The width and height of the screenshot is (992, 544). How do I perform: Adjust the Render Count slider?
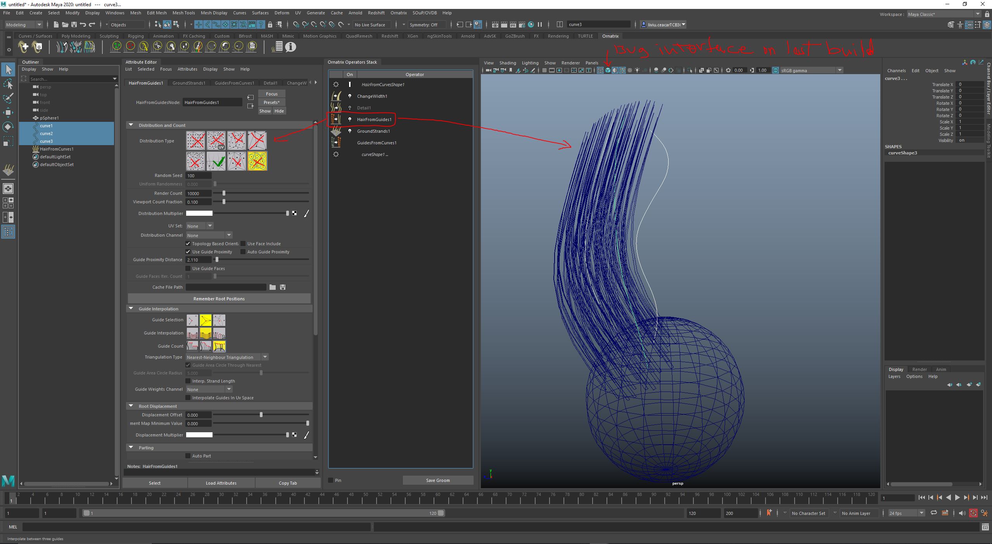click(224, 193)
